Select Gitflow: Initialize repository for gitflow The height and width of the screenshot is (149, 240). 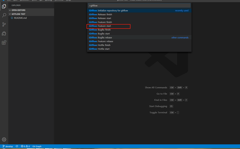139,11
